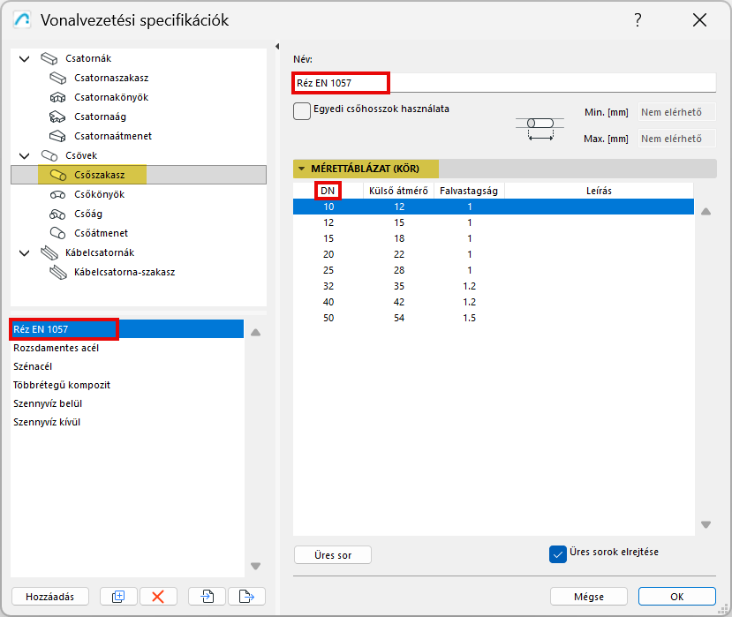Click the Leírás column header
The image size is (732, 617).
click(599, 191)
